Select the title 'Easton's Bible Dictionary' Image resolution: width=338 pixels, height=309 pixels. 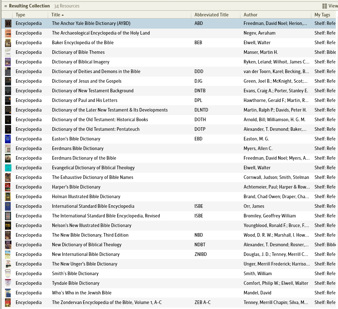coord(76,139)
